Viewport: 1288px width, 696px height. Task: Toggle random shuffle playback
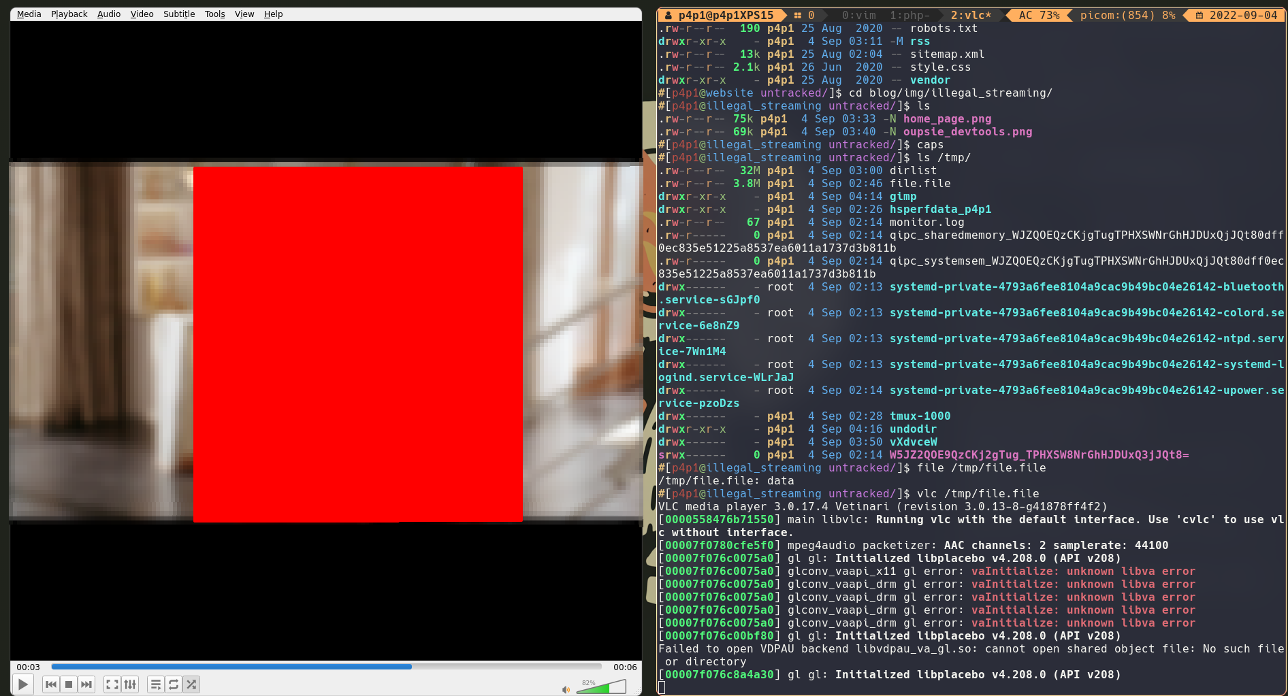[191, 684]
